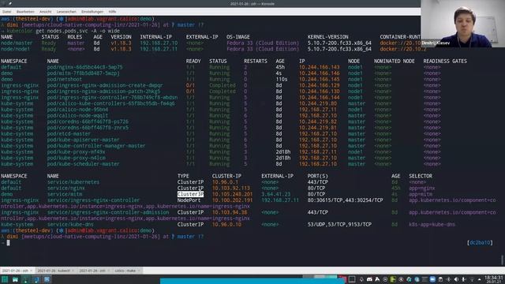Click the terminal vertical scrollbar handle
The width and height of the screenshot is (505, 284).
502,260
